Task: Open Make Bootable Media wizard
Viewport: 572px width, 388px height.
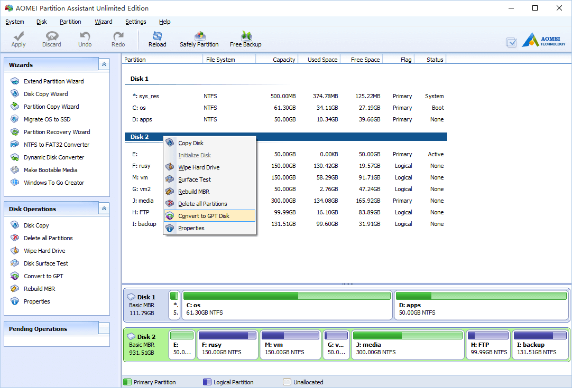Action: 50,170
